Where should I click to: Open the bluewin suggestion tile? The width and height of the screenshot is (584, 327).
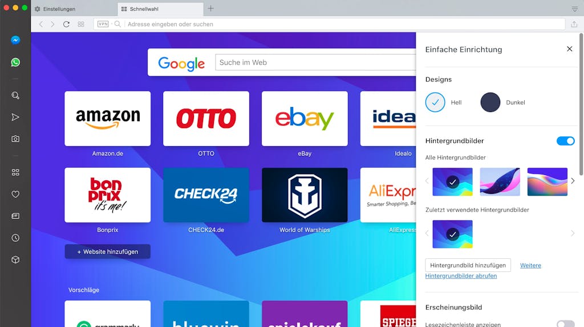(x=206, y=314)
